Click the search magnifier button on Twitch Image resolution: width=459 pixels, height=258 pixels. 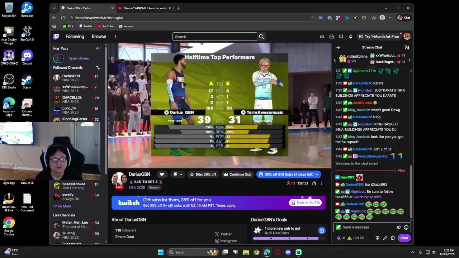coord(261,37)
